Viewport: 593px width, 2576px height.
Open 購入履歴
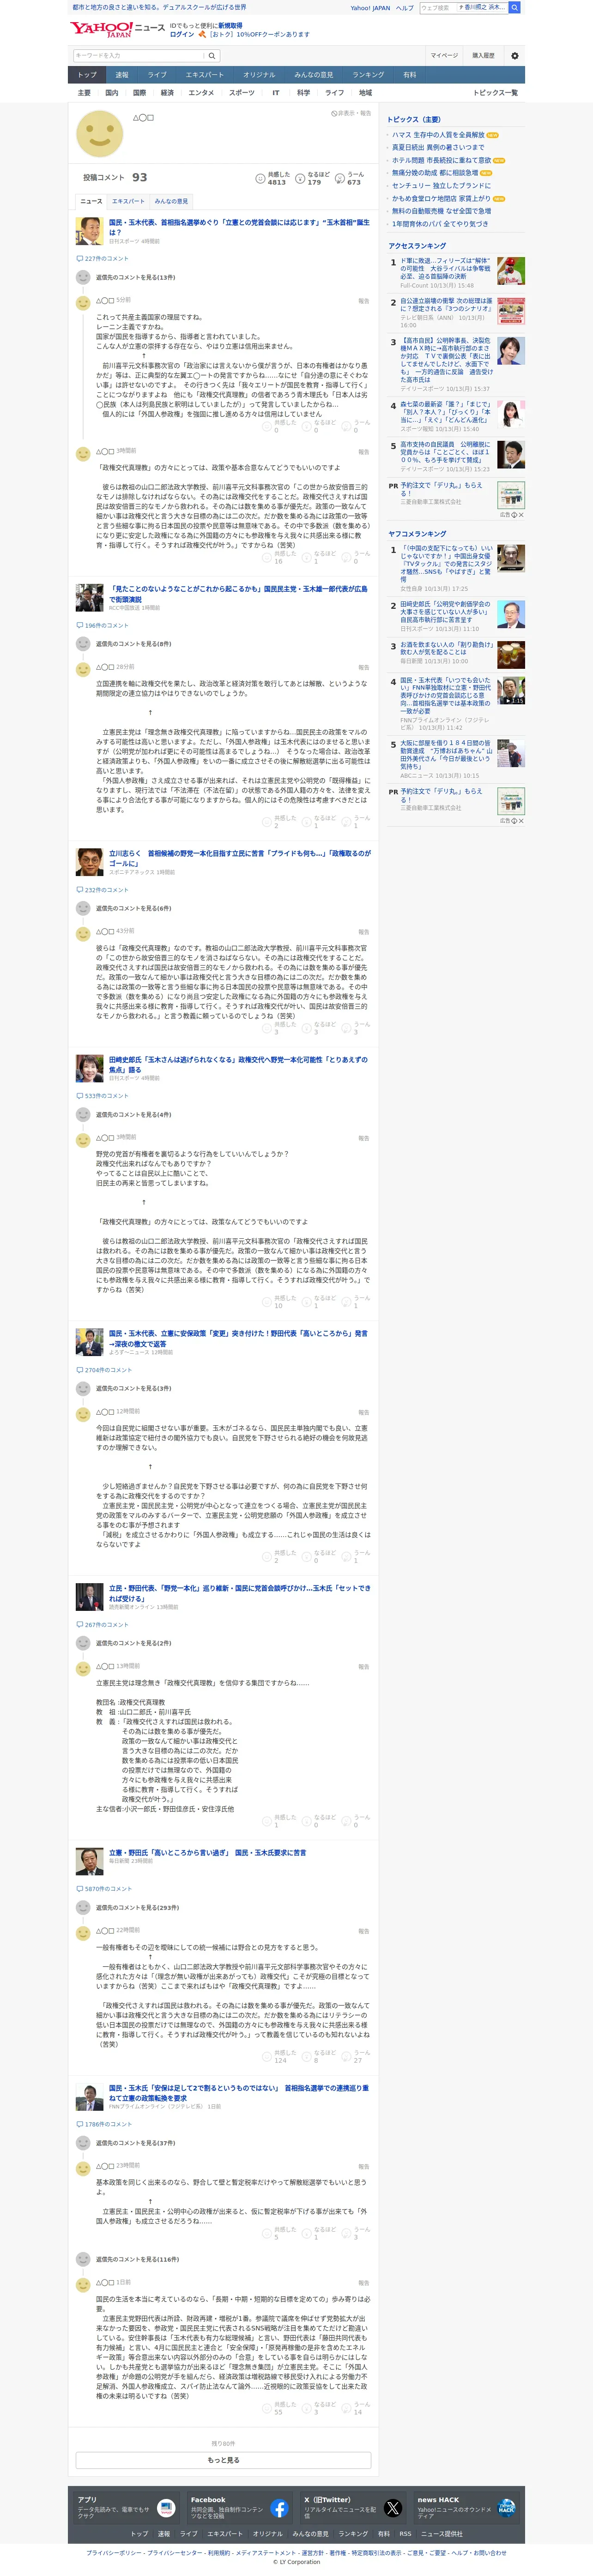pyautogui.click(x=483, y=56)
